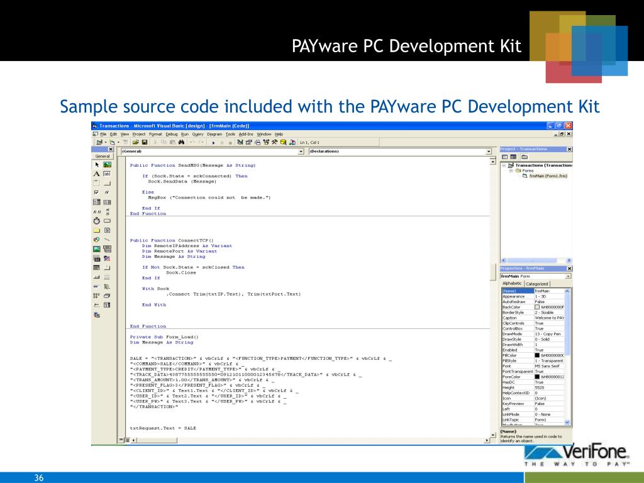The height and width of the screenshot is (483, 644).
Task: Open the Debug menu
Action: (172, 135)
